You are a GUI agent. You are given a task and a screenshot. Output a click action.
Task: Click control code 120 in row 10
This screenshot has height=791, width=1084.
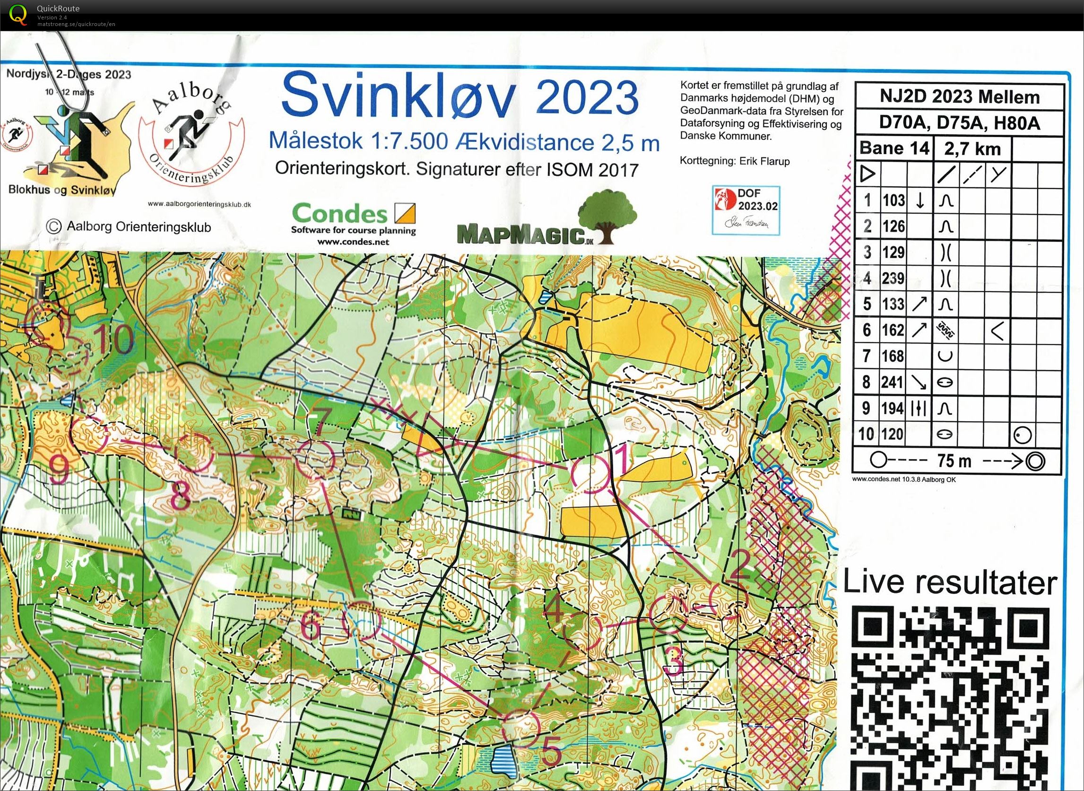click(893, 435)
